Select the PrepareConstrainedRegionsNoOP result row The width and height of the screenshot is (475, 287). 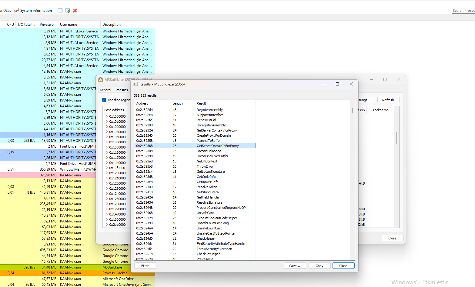click(195, 208)
